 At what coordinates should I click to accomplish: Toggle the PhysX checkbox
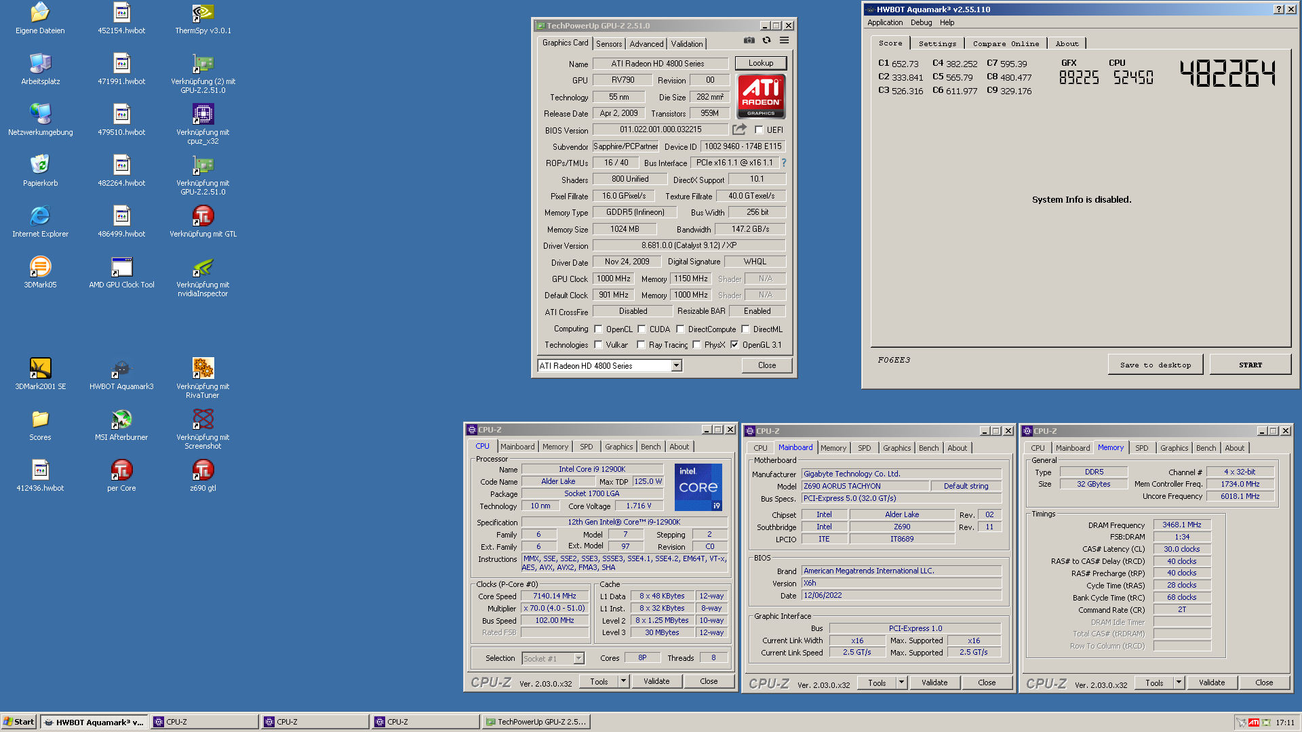696,345
